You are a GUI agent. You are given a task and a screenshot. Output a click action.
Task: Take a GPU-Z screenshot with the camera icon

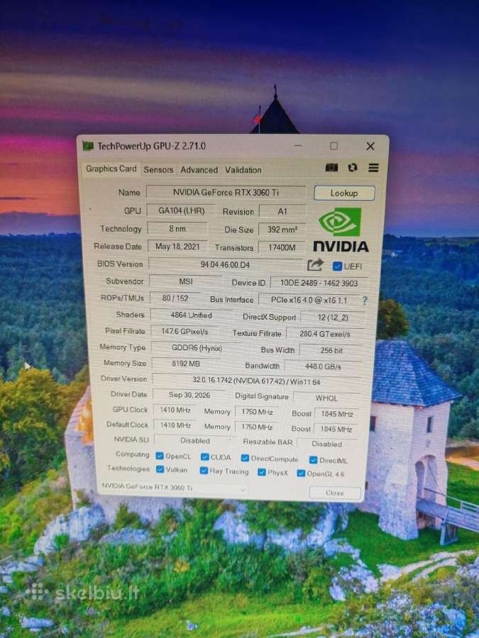[x=331, y=167]
